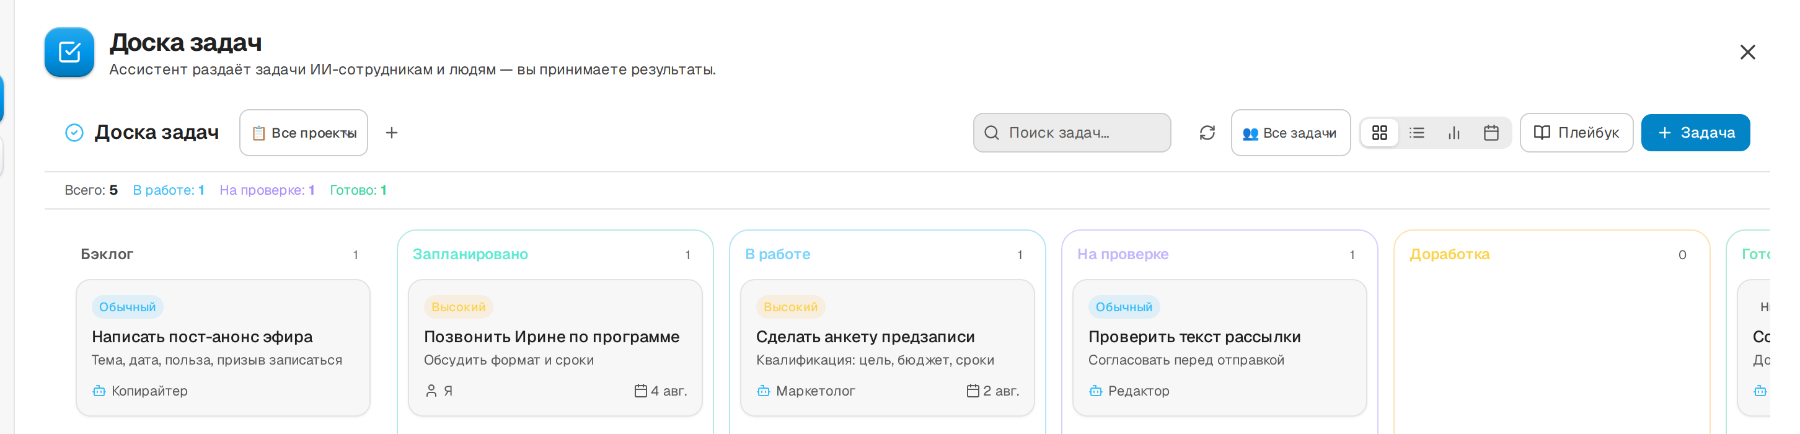1800x434 pixels.
Task: Click the person icon next to Я
Action: point(431,391)
